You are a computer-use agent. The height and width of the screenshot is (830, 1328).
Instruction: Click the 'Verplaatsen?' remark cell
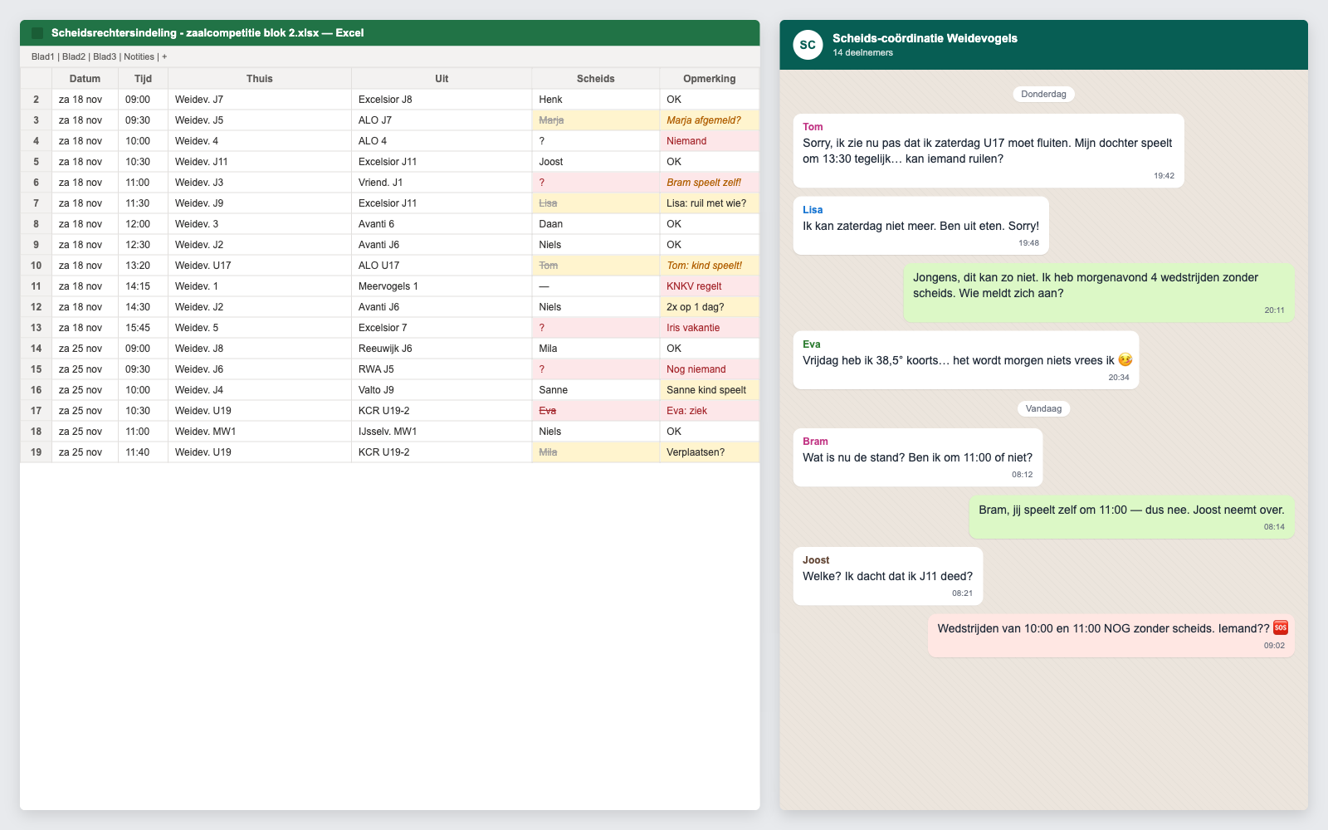coord(710,452)
